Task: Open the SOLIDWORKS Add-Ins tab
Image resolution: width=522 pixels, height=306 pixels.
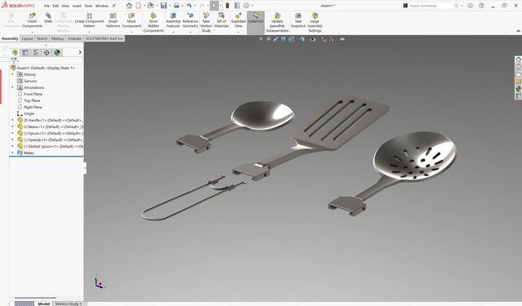Action: pyautogui.click(x=104, y=38)
